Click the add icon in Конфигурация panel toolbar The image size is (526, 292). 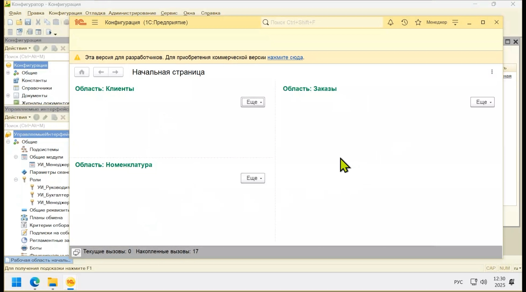[x=36, y=48]
